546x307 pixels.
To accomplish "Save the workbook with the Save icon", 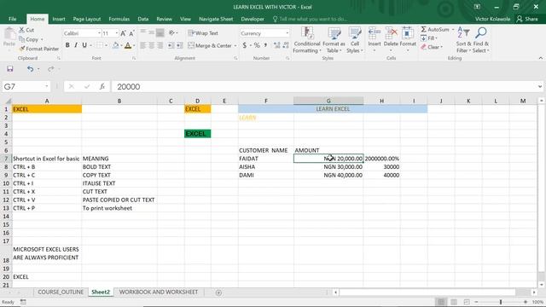I will [9, 69].
